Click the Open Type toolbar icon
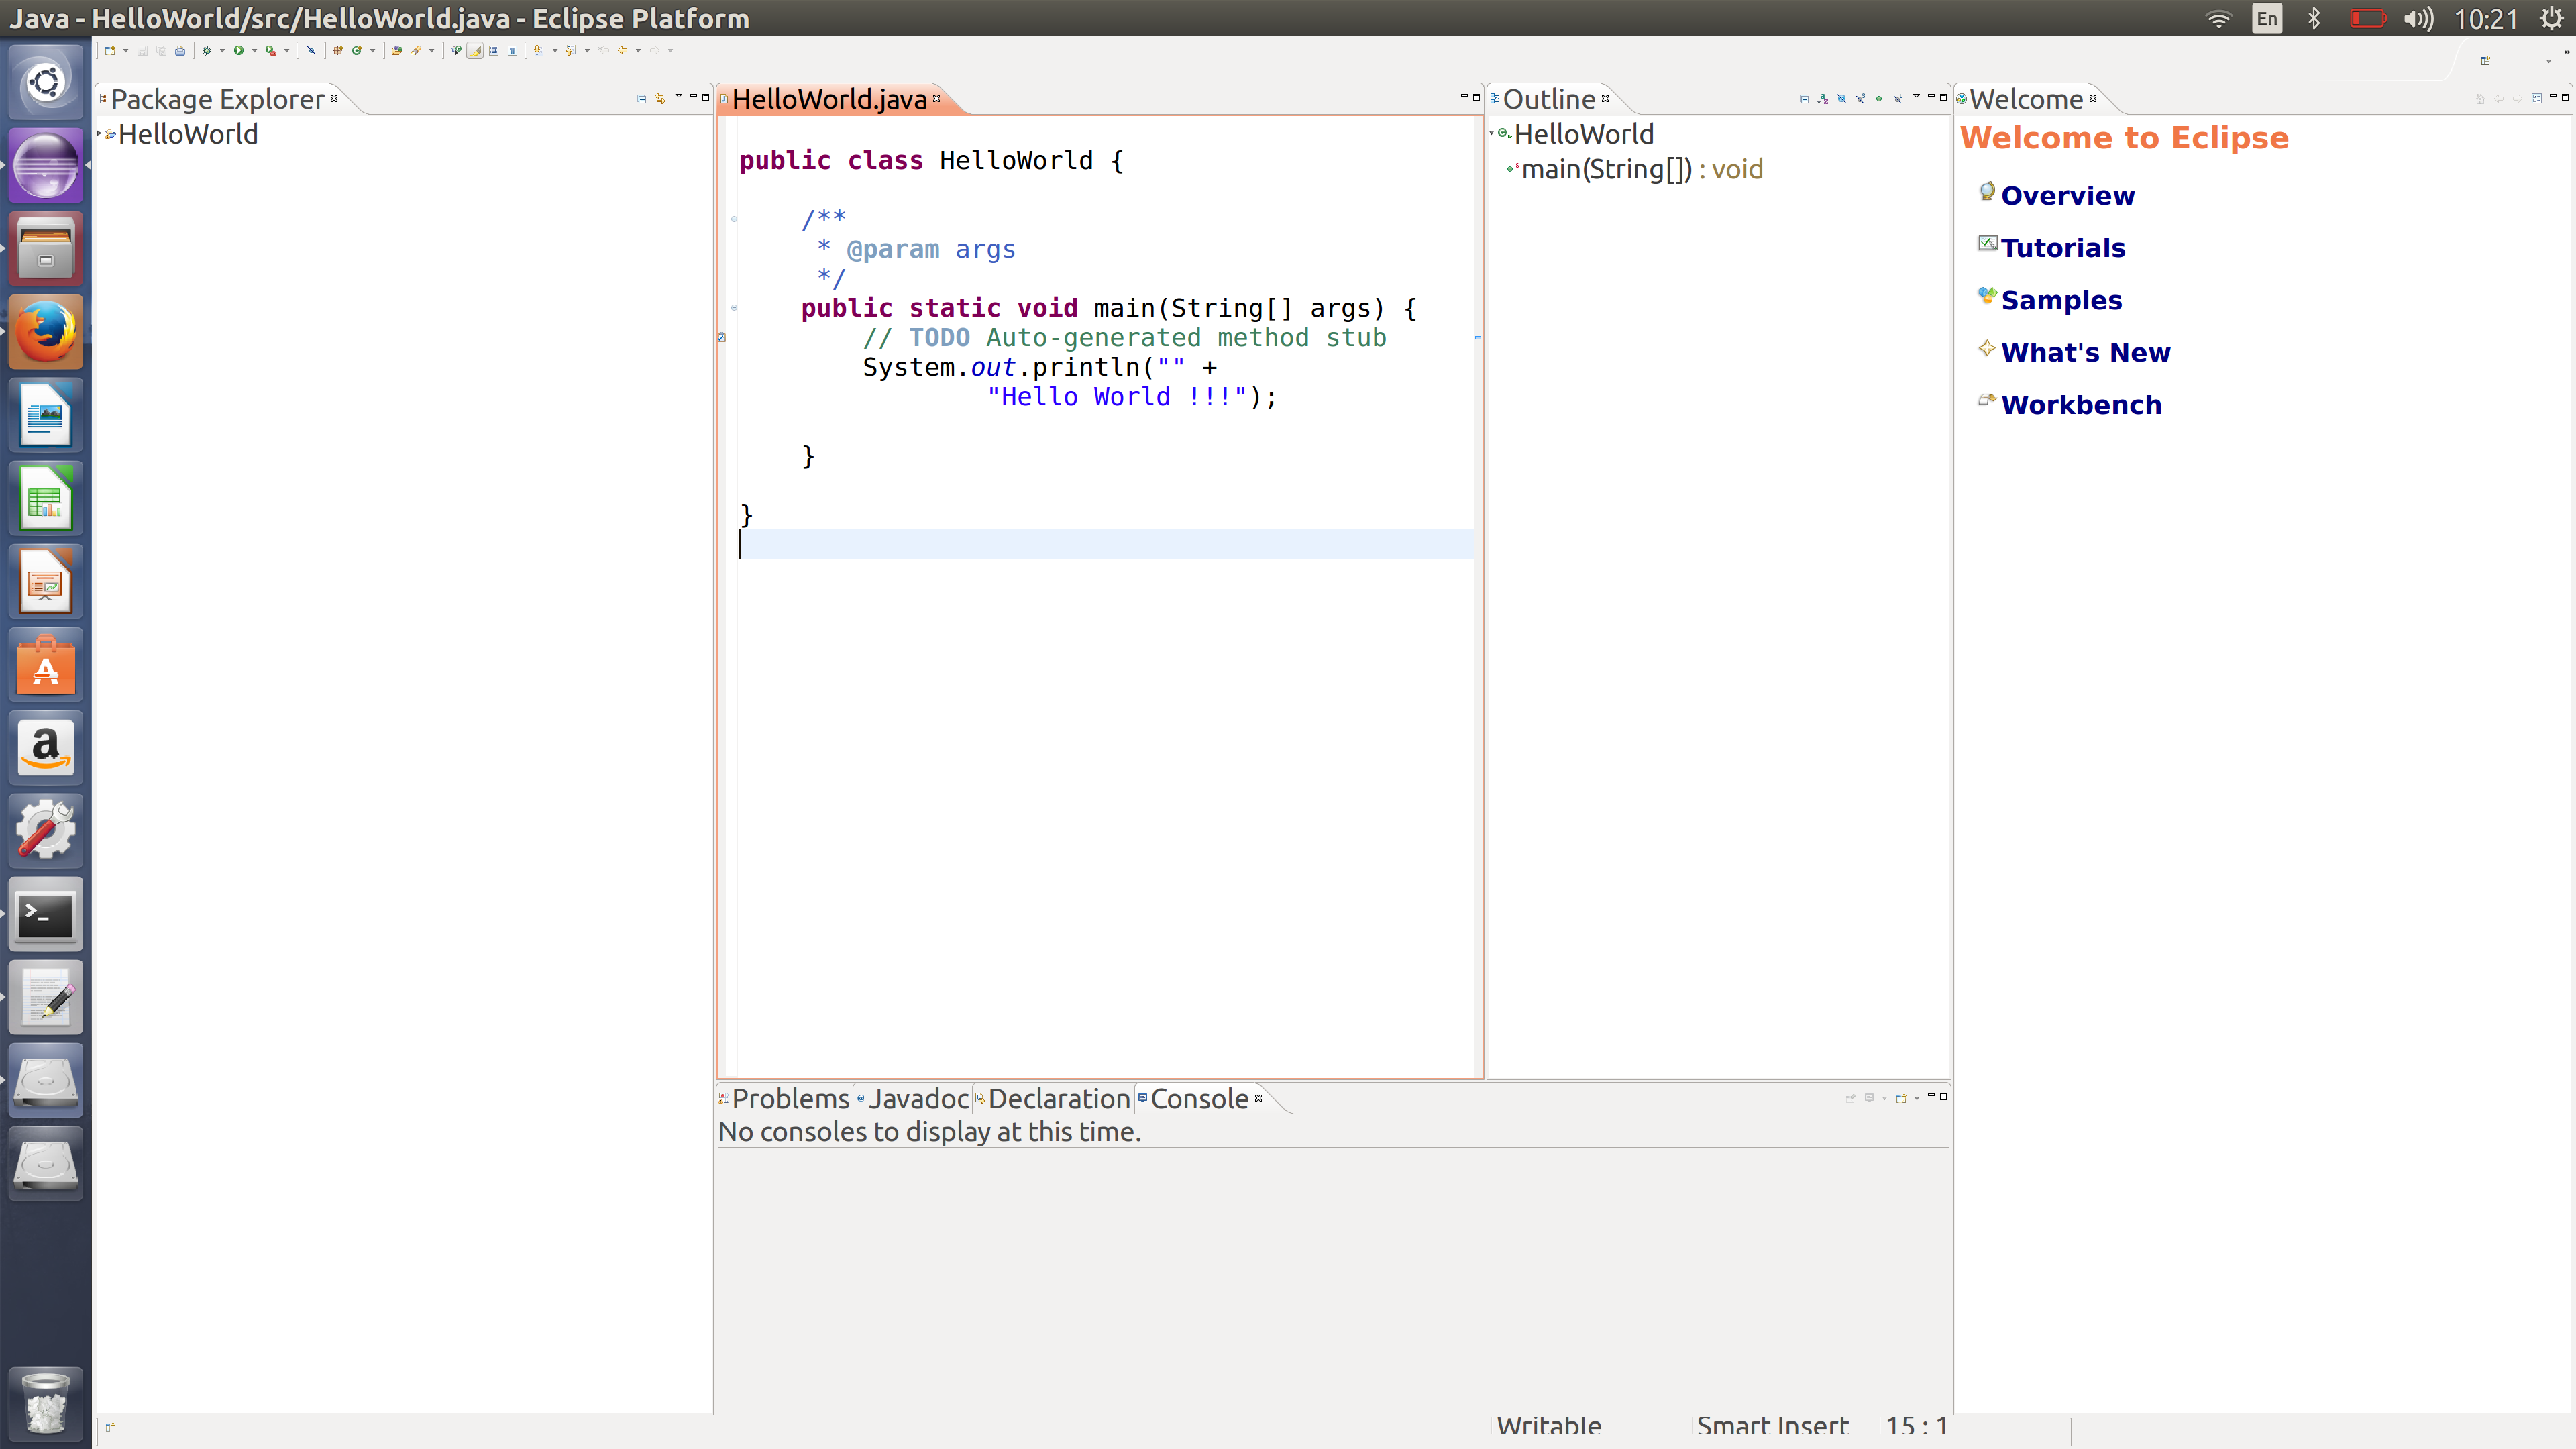 pos(396,51)
